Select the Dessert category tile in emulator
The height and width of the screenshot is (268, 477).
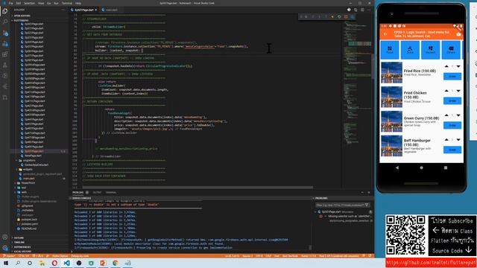431,50
